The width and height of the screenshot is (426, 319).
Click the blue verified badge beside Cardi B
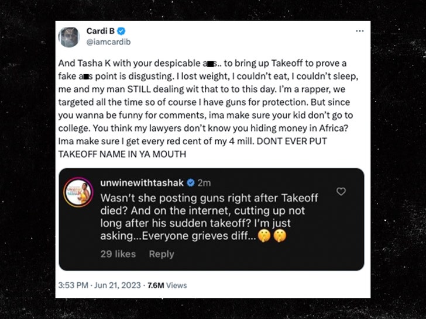pos(122,32)
